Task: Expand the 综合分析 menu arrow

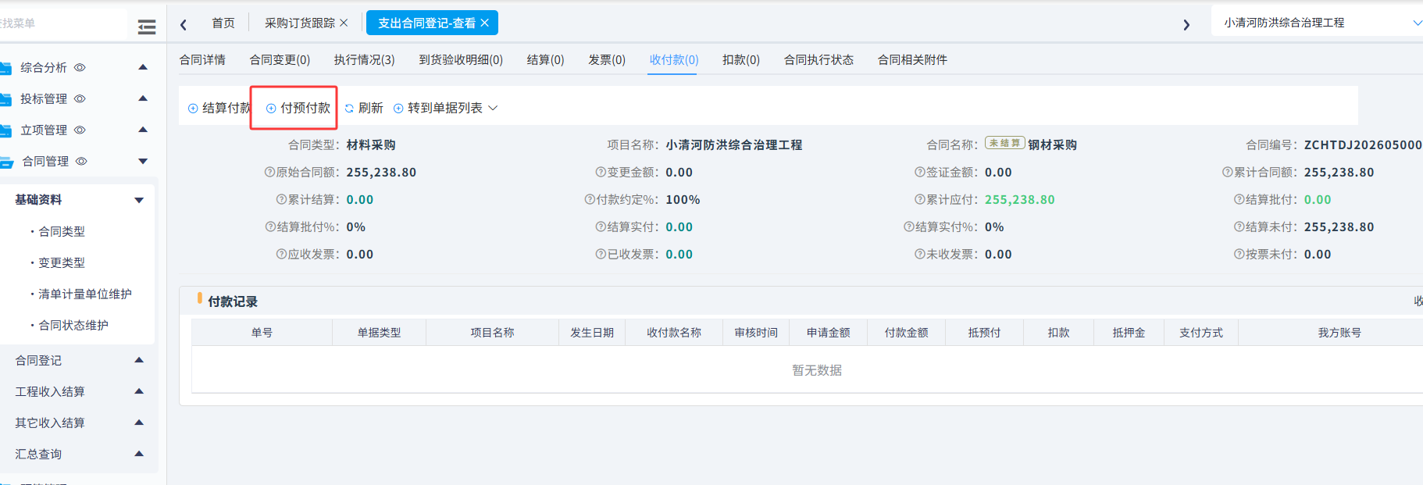Action: (143, 67)
